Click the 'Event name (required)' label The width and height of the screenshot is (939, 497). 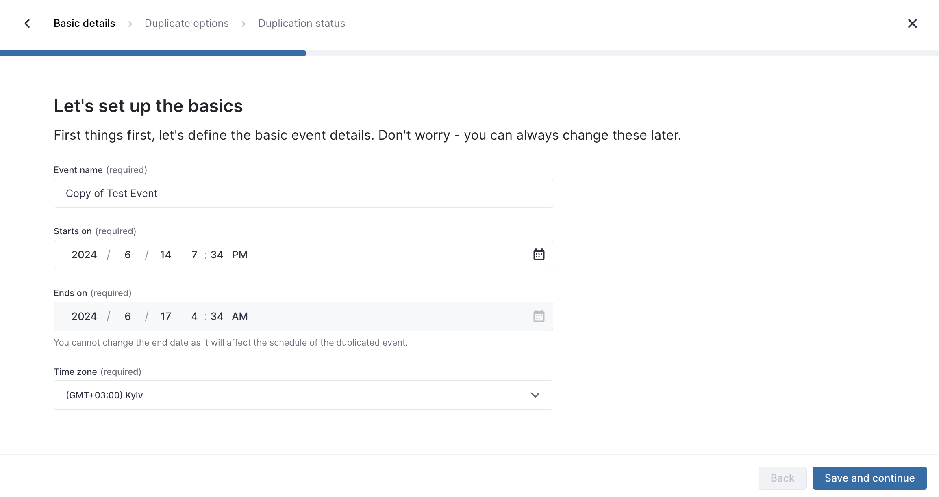[100, 170]
